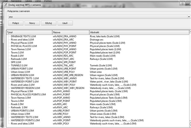Select TUNNELS 1:1M layer

point(19,65)
